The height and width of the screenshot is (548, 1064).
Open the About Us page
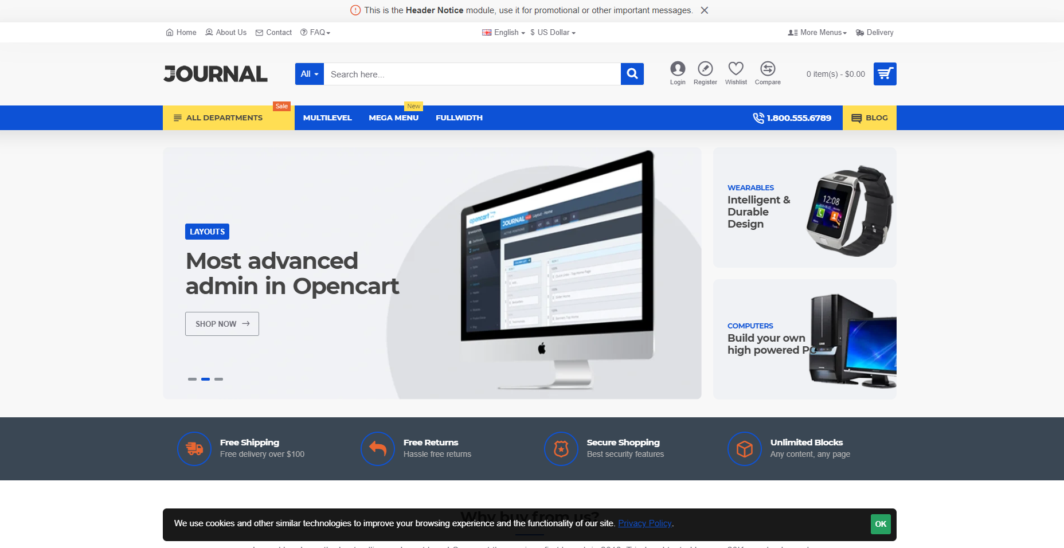[x=226, y=33]
